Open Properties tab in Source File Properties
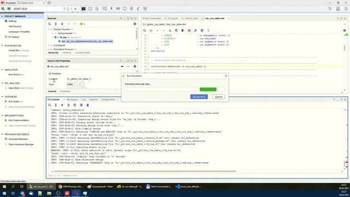350x197 pixels. tap(65, 91)
